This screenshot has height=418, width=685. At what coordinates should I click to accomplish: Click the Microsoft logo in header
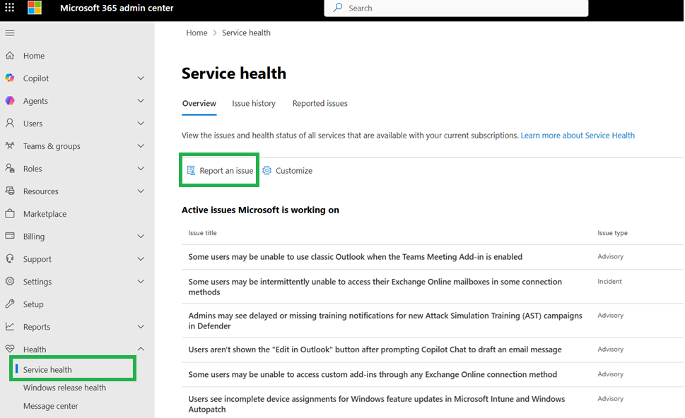tap(35, 8)
